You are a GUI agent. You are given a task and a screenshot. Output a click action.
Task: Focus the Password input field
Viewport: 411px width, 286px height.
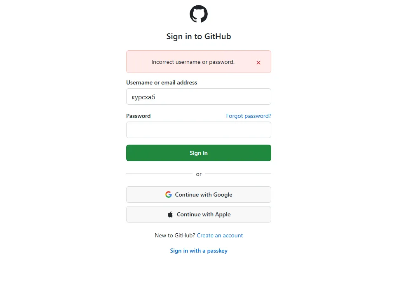coord(199,130)
